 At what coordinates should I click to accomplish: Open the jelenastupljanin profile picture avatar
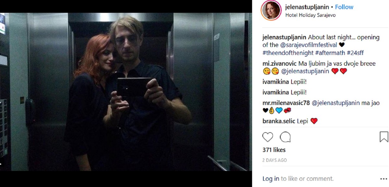pos(271,11)
